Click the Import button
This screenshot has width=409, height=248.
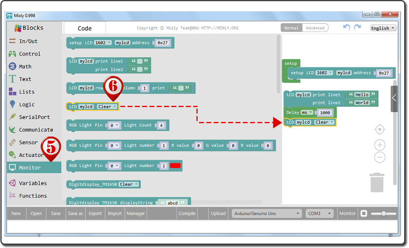coord(115,213)
